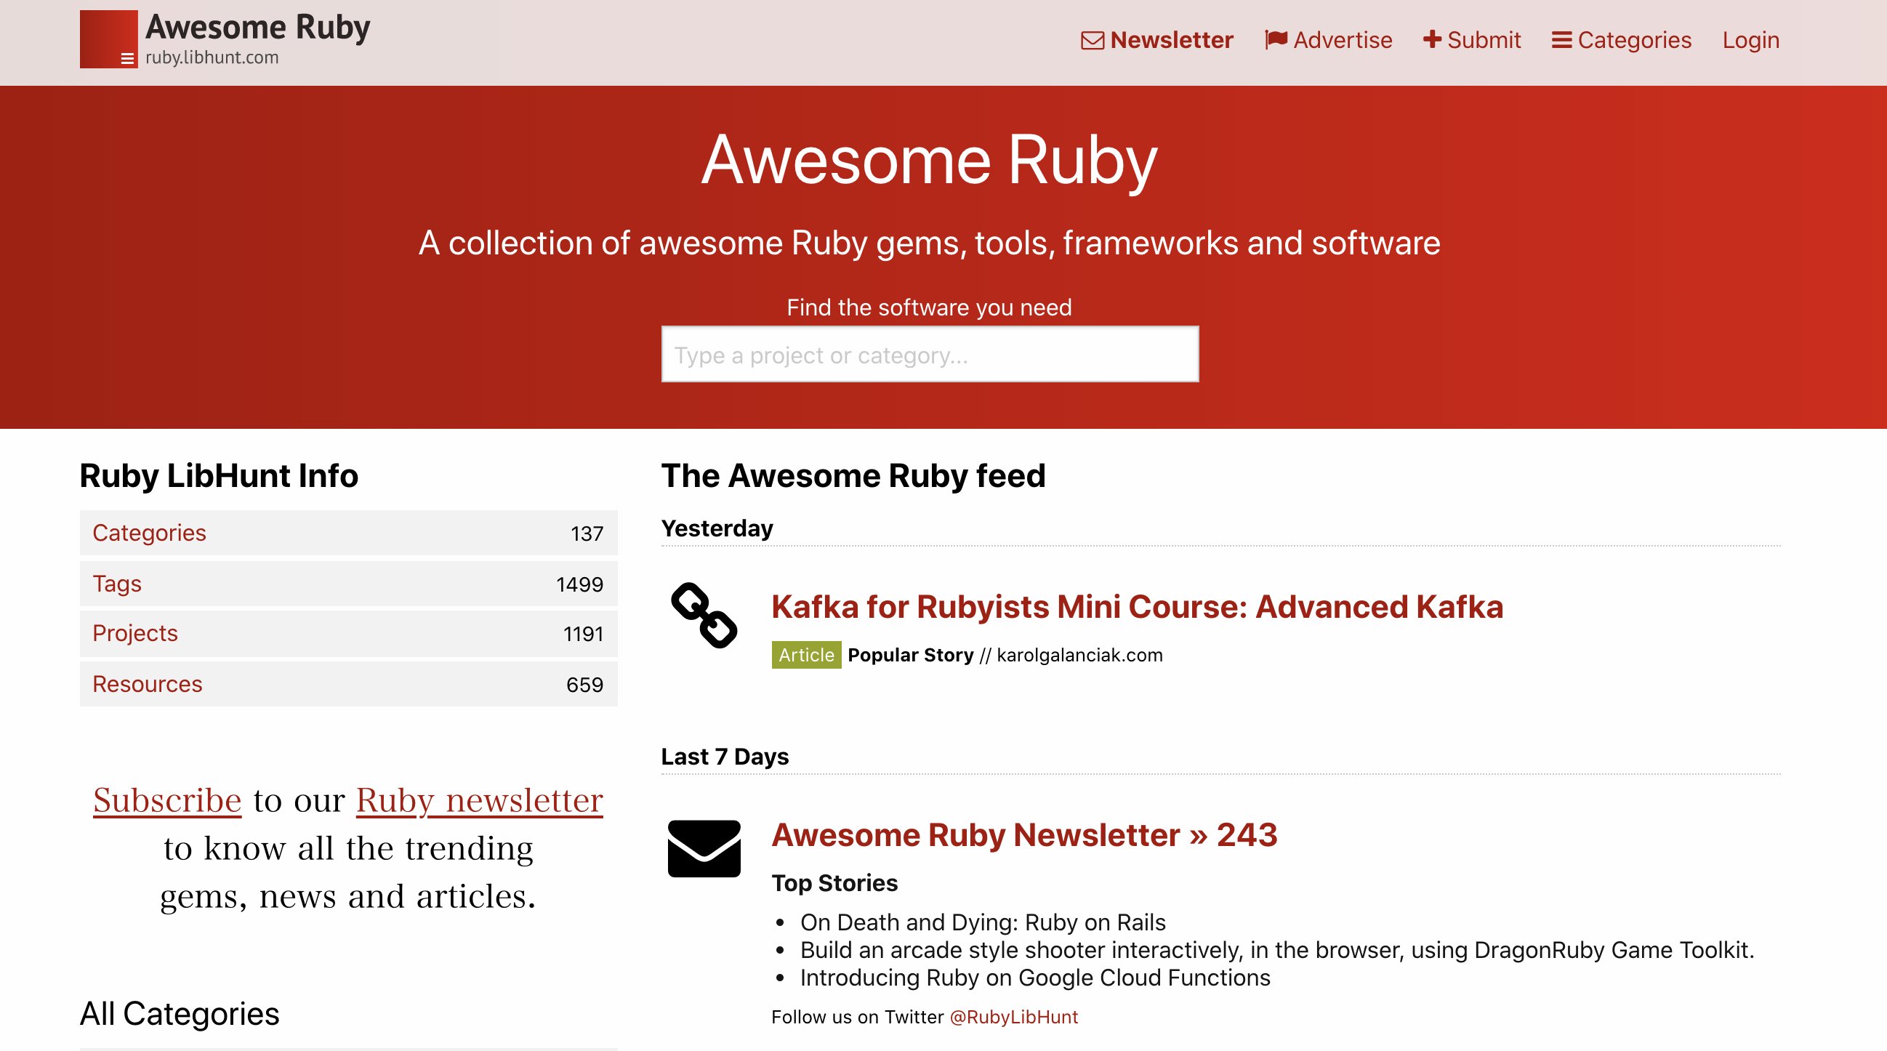
Task: Click 'The Awesome Ruby feed' heading
Action: pyautogui.click(x=853, y=476)
